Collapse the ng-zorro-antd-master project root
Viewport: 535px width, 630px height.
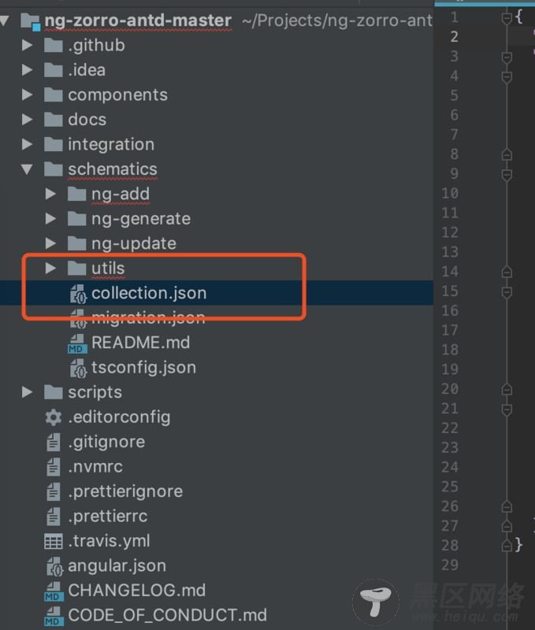4,20
